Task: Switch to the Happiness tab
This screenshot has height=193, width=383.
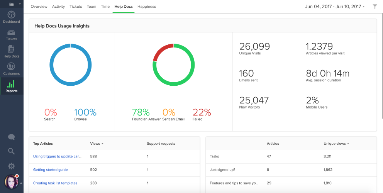Action: (x=147, y=7)
